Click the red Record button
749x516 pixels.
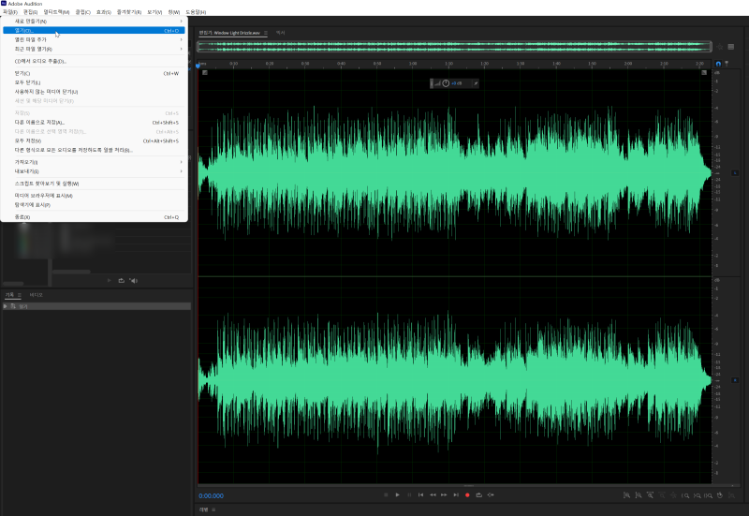[467, 495]
